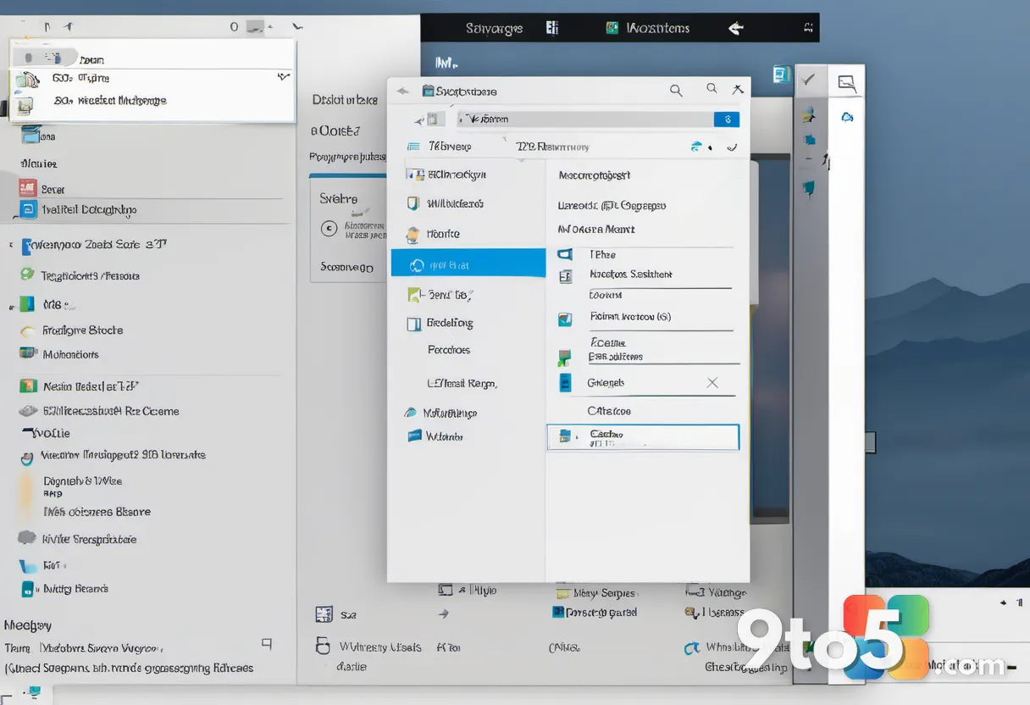The height and width of the screenshot is (705, 1030).
Task: Click the first magnifier icon in the dialog header
Action: click(x=676, y=90)
